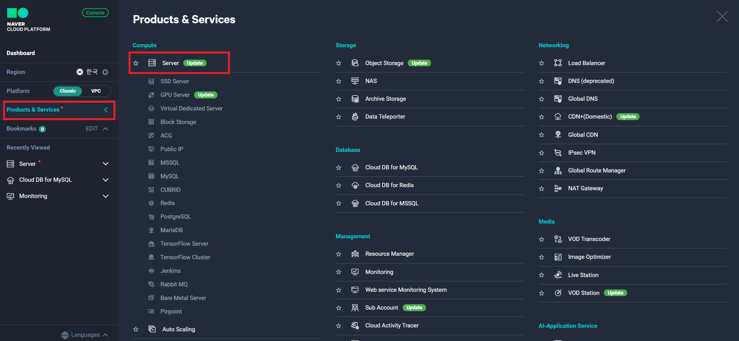The height and width of the screenshot is (341, 739).
Task: Open the region settings gear icon
Action: tap(105, 72)
